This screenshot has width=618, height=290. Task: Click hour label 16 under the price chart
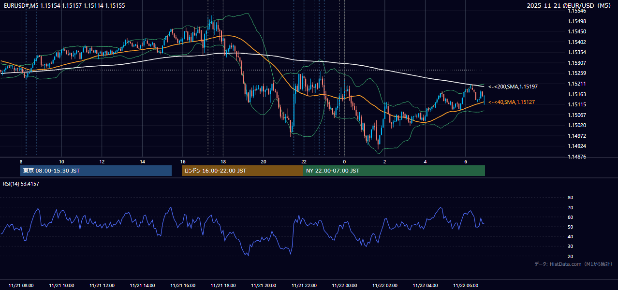click(x=183, y=161)
